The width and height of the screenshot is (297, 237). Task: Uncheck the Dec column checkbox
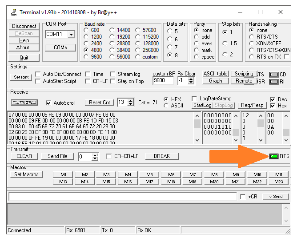point(273,99)
